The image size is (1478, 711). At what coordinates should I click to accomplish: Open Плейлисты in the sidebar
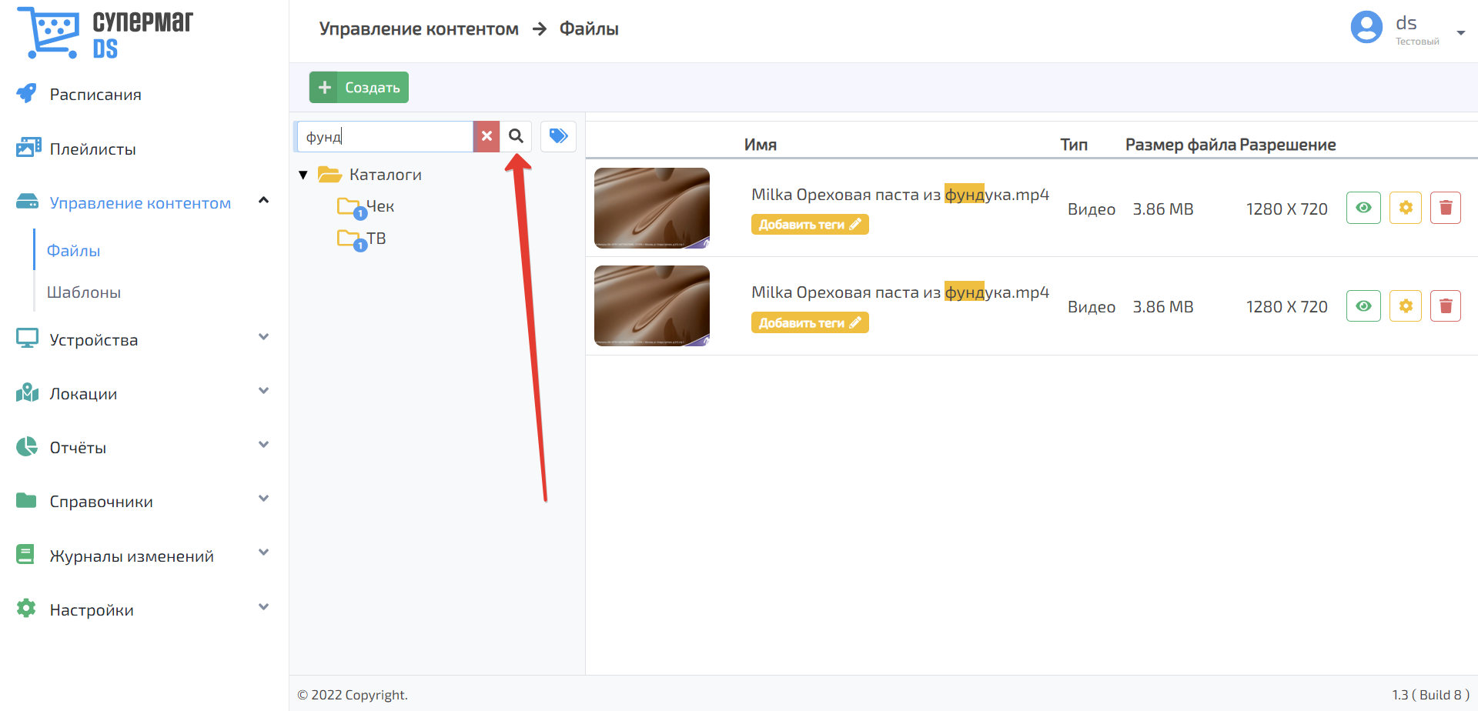(x=93, y=149)
